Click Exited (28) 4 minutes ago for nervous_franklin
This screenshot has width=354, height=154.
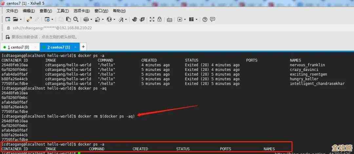click(212, 65)
